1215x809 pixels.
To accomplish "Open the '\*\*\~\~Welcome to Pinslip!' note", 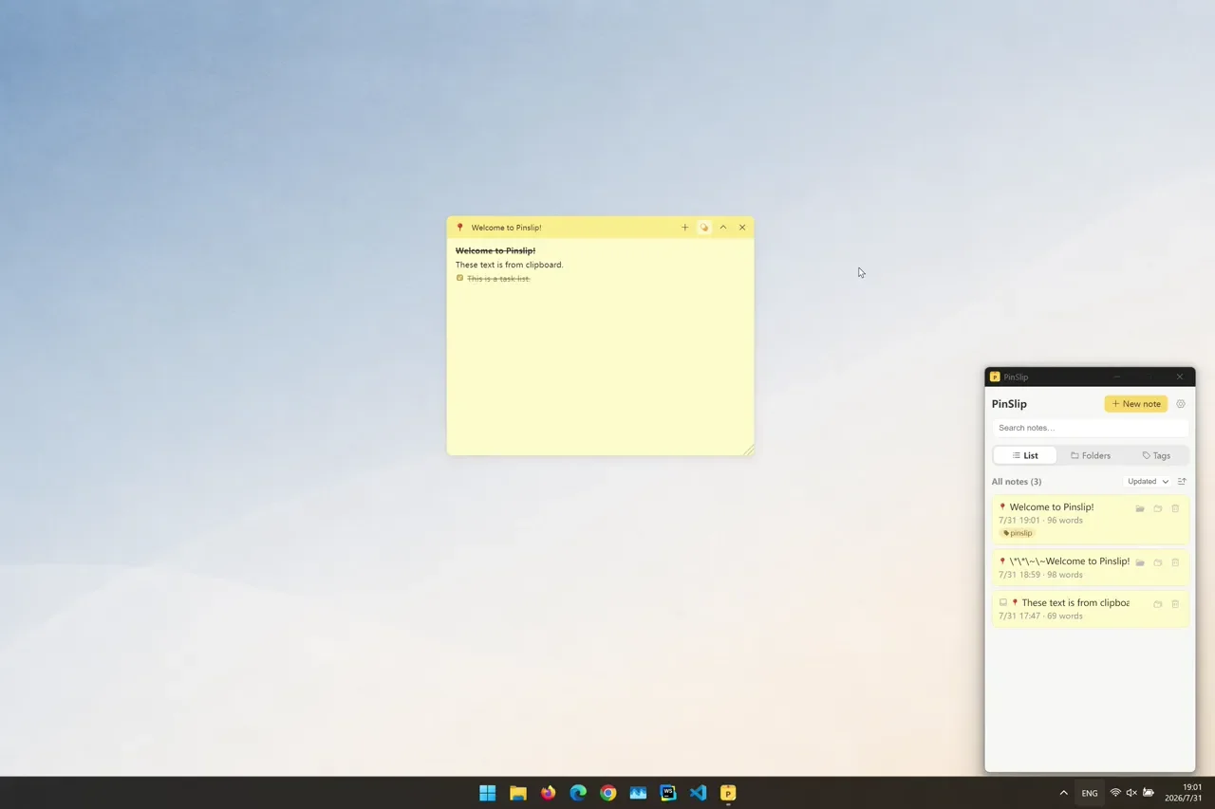I will 1090,568.
